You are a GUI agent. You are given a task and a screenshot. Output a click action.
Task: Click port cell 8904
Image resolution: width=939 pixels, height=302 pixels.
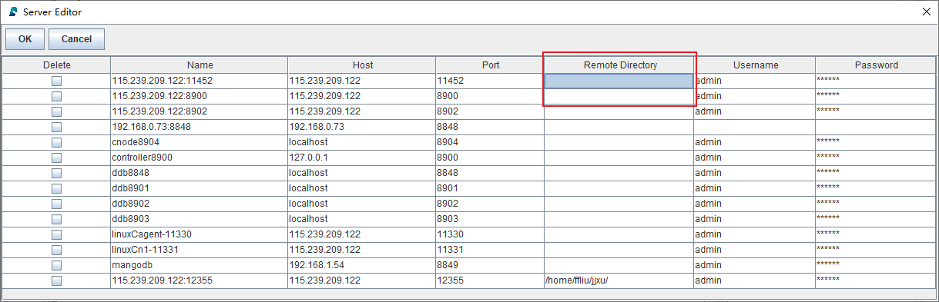click(490, 142)
